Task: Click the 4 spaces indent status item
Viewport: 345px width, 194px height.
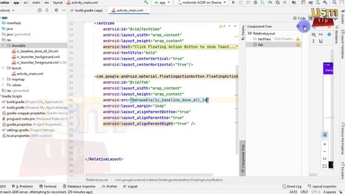Action: click(329, 192)
